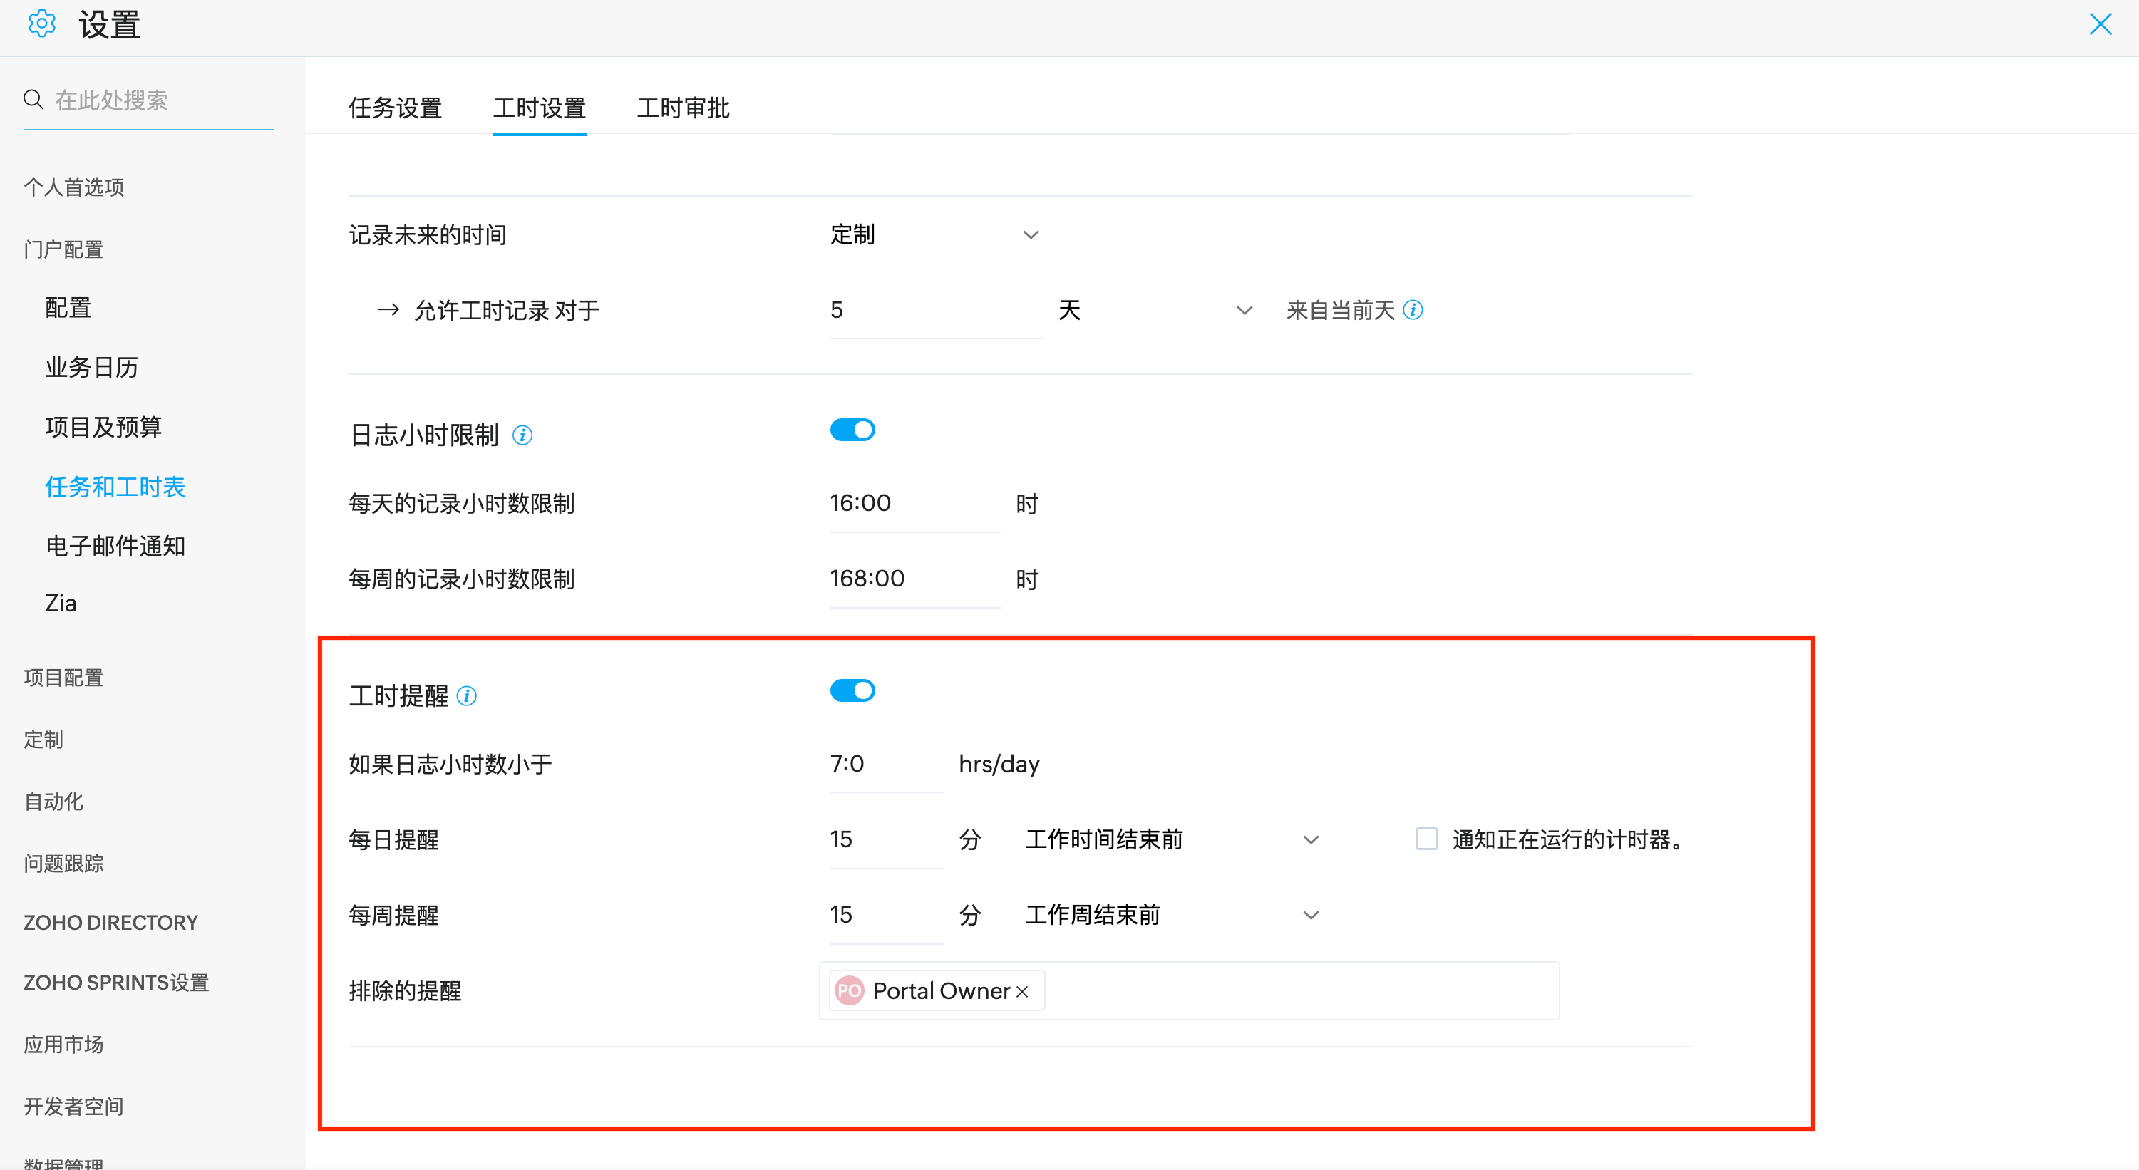Open the 天 unit dropdown
The height and width of the screenshot is (1170, 2139).
(x=1154, y=311)
